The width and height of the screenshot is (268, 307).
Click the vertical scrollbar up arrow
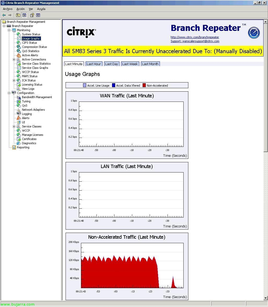(266, 21)
